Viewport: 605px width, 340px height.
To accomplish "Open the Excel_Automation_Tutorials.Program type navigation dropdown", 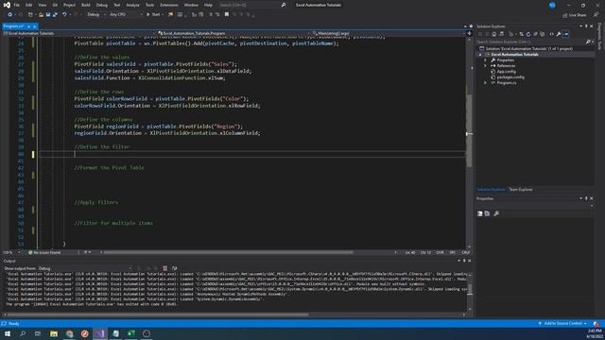I will tap(233, 34).
